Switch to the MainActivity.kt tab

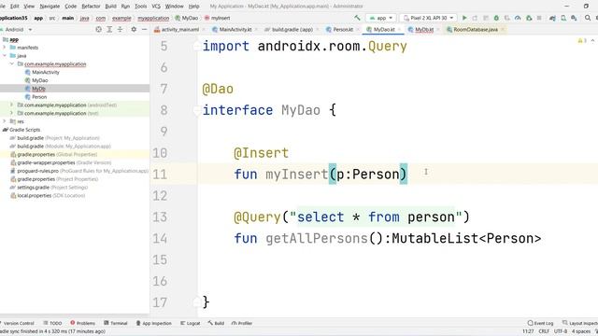(x=235, y=29)
